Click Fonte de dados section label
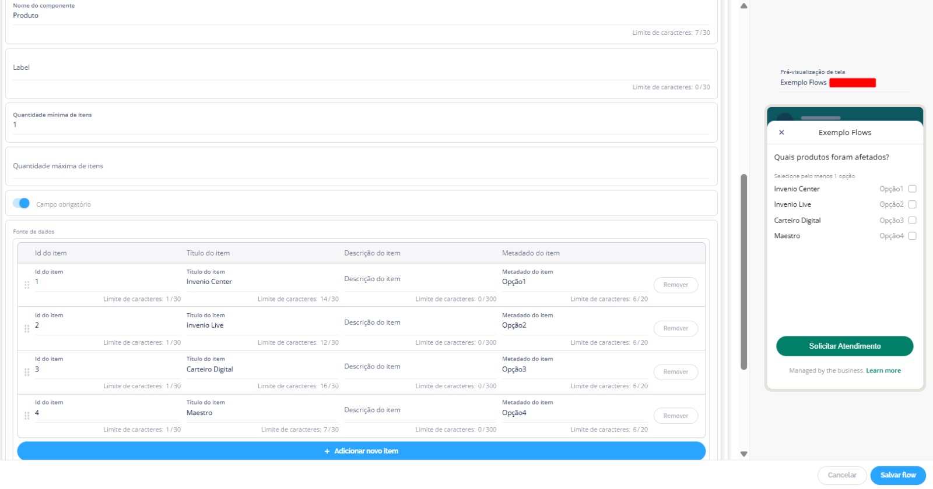Viewport: 933px width, 489px height. point(34,232)
